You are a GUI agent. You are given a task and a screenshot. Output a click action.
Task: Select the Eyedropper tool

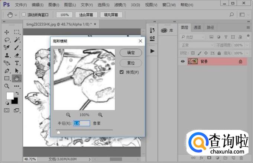tap(7, 48)
